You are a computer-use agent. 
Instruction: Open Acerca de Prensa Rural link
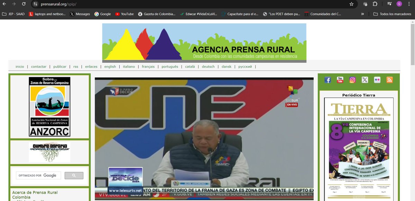click(x=35, y=192)
